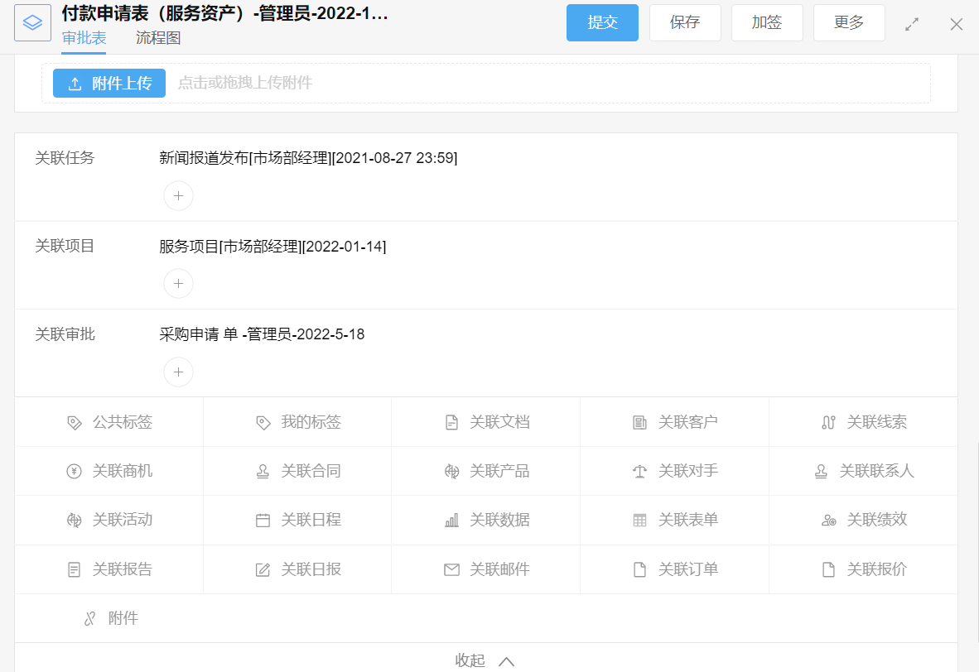Click the 关联表单 table icon
Image resolution: width=979 pixels, height=672 pixels.
tap(640, 521)
